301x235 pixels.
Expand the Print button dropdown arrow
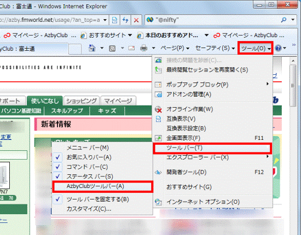tap(154, 48)
